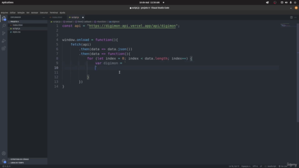The width and height of the screenshot is (299, 168).
Task: Open Explorer panel more actions ellipsis
Action: pyautogui.click(x=43, y=17)
